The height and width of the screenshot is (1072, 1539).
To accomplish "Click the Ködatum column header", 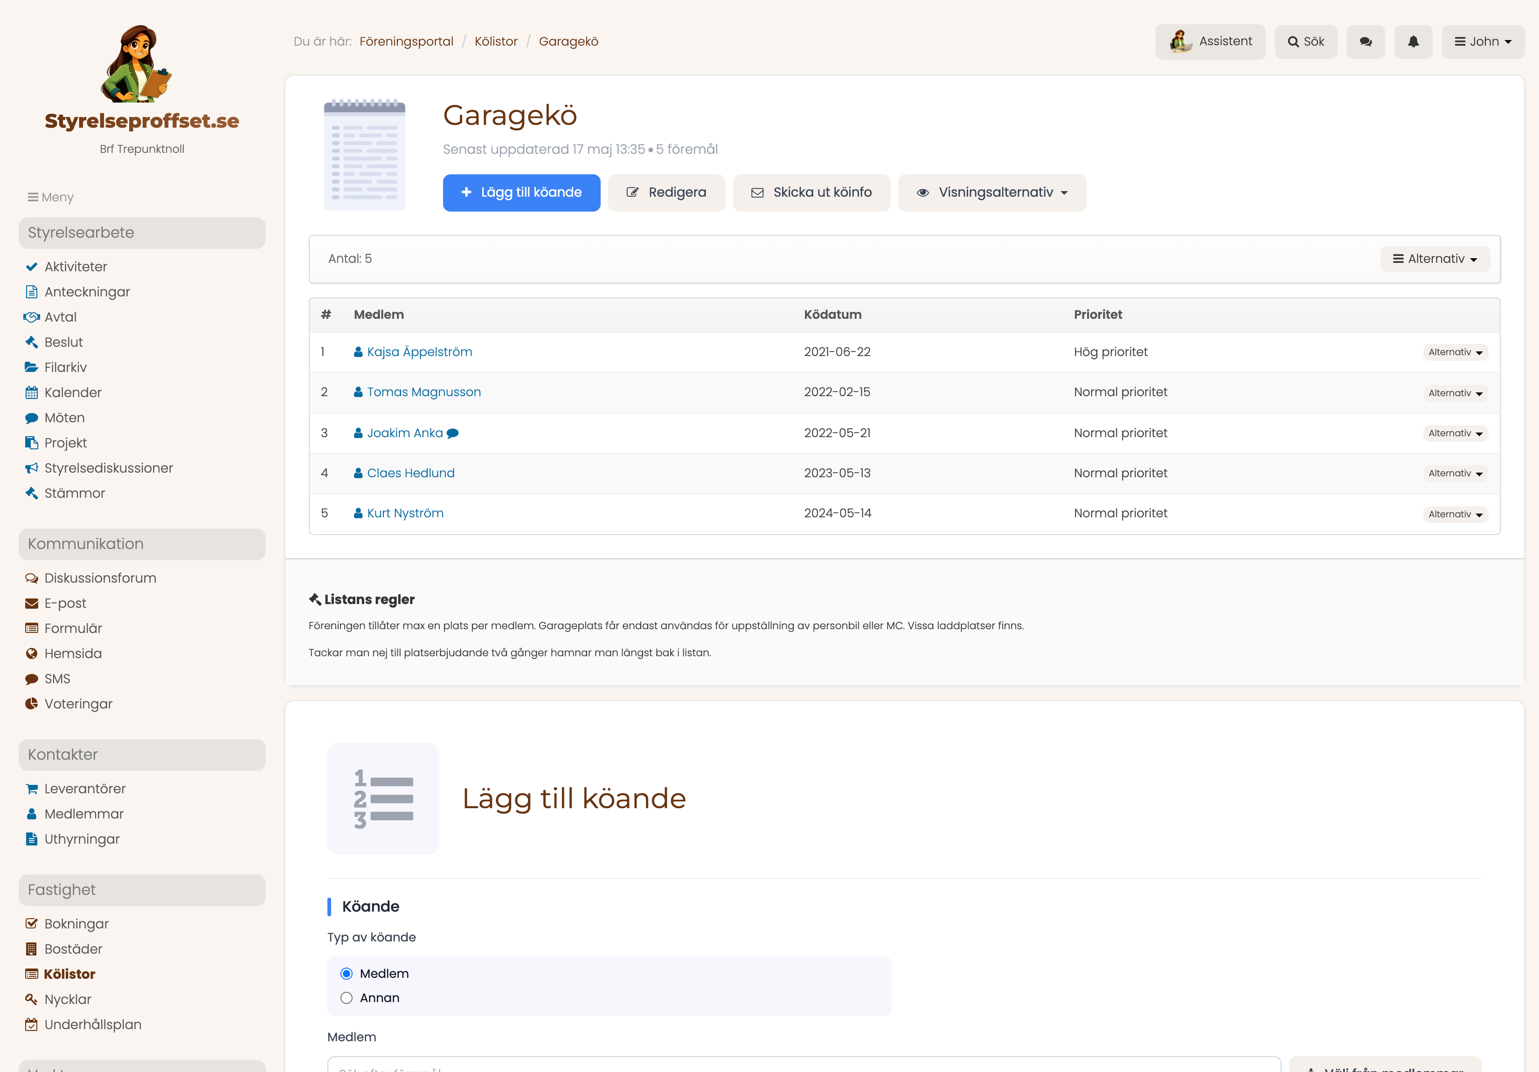I will (832, 315).
